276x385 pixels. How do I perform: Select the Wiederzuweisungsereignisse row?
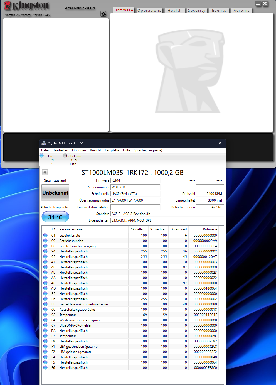pos(130,320)
